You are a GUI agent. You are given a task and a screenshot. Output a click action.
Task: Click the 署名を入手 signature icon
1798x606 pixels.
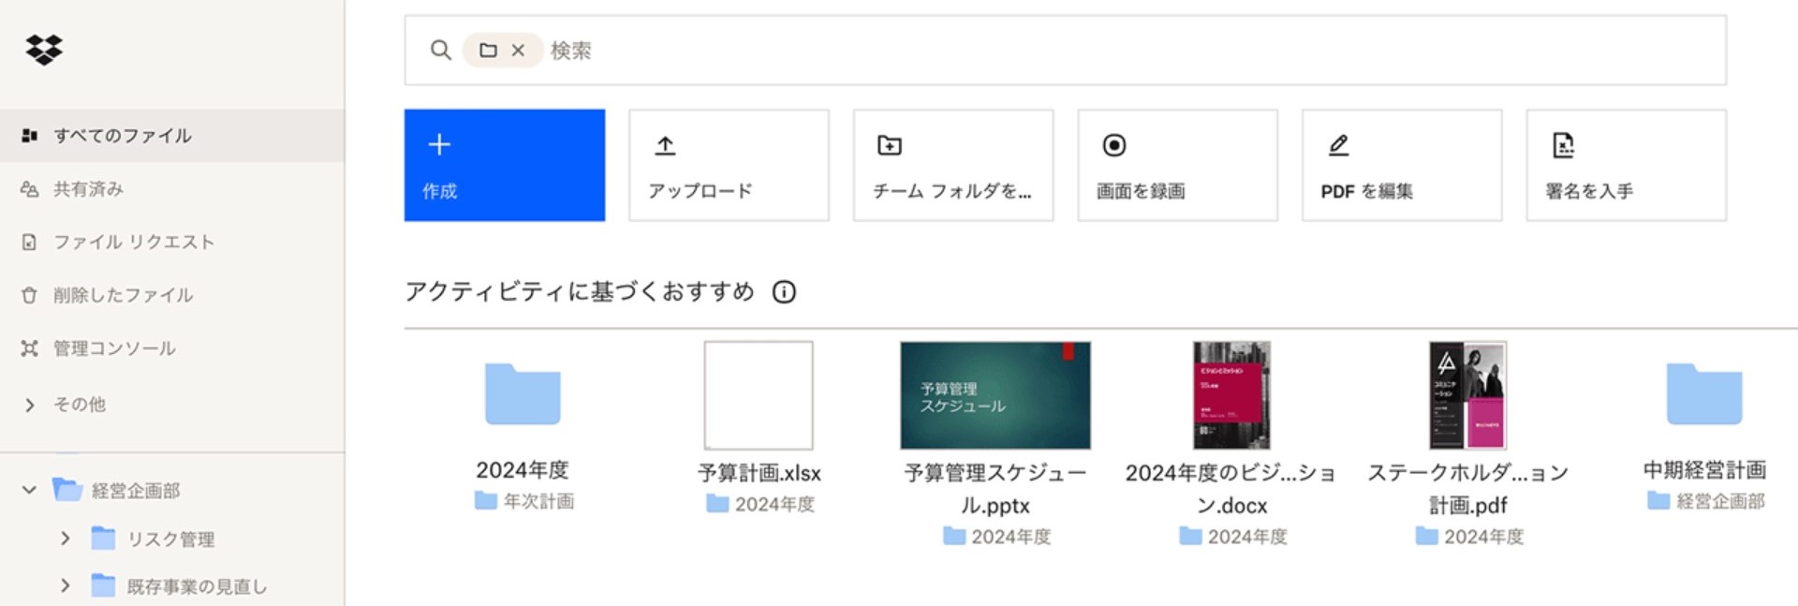click(x=1562, y=145)
